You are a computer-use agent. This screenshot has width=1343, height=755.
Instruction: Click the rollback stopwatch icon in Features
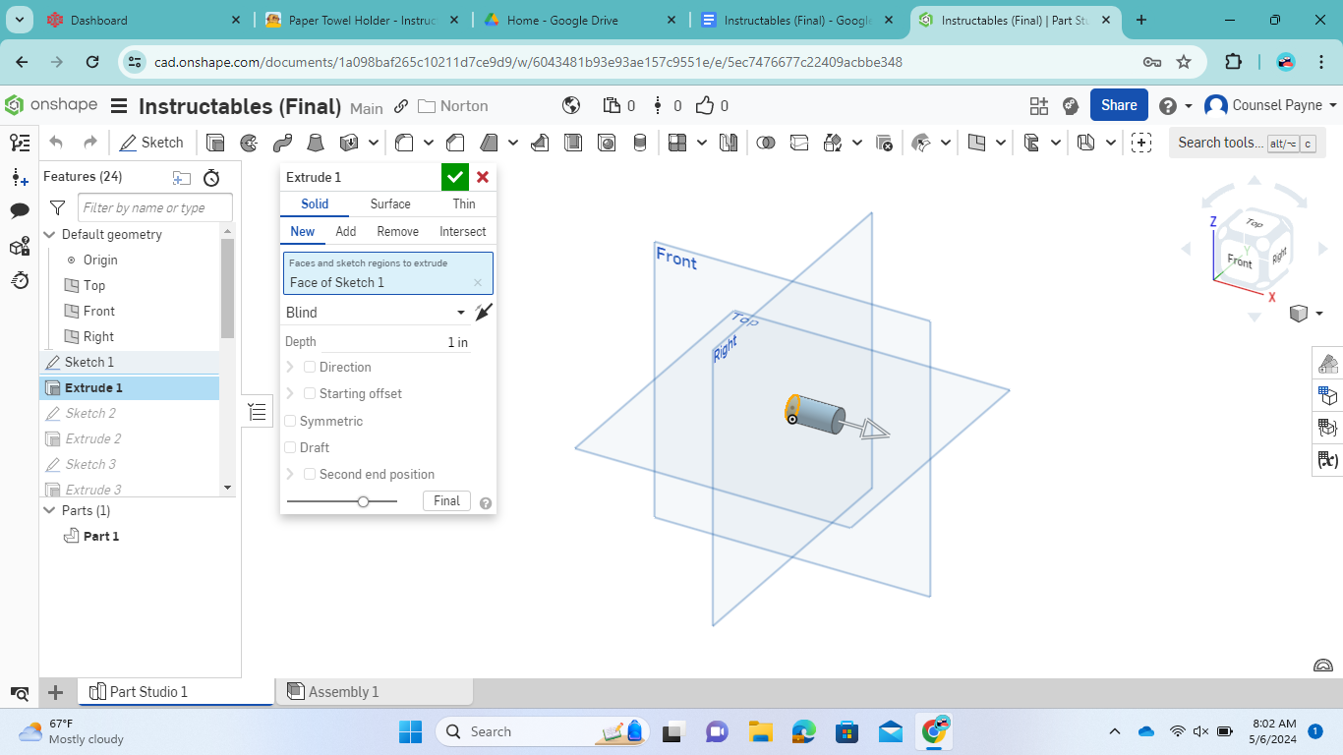pos(211,178)
